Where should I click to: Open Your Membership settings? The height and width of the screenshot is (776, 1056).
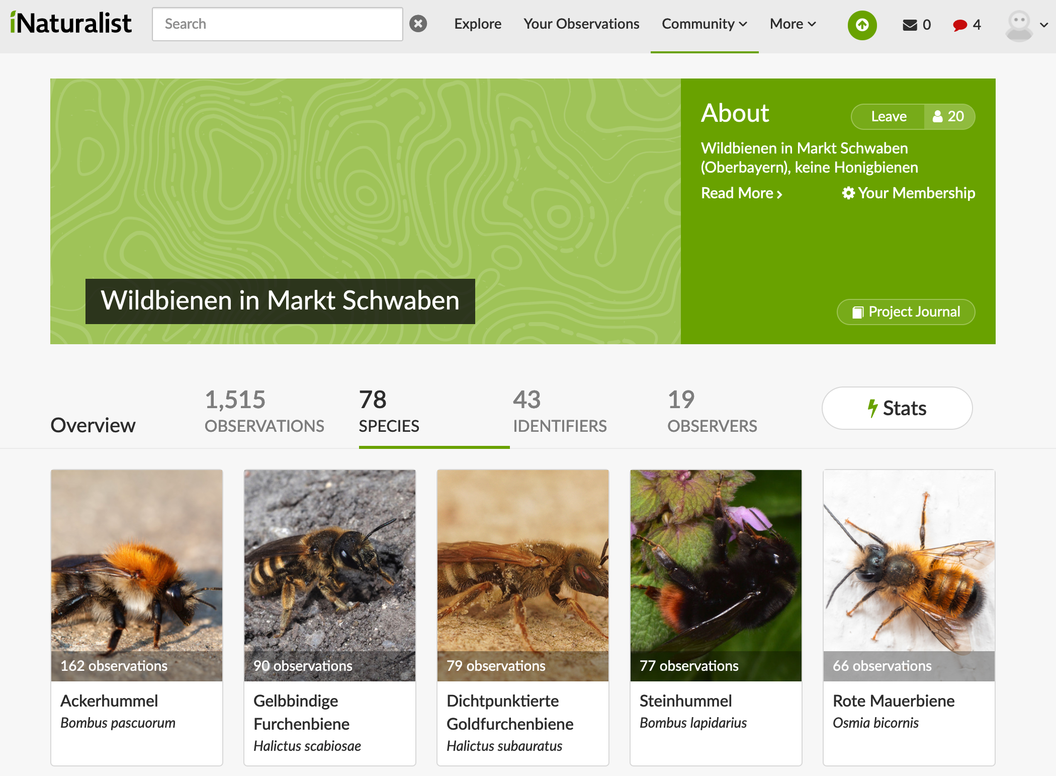coord(908,193)
